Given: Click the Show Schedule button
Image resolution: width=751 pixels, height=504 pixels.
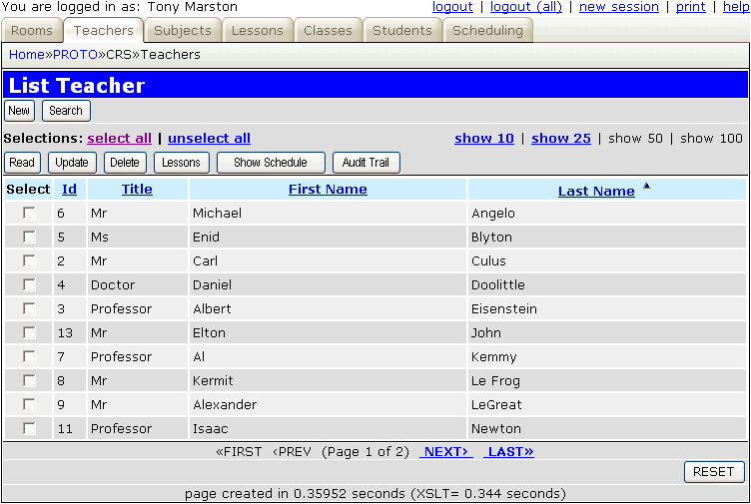Looking at the screenshot, I should [270, 163].
